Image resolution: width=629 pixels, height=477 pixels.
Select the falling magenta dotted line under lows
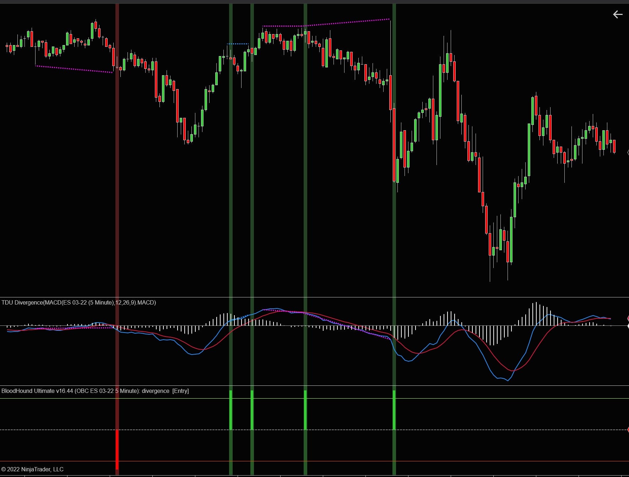point(74,69)
